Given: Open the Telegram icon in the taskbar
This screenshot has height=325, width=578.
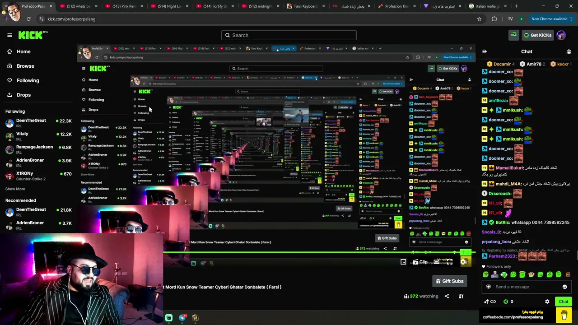Looking at the screenshot, I should click(182, 318).
